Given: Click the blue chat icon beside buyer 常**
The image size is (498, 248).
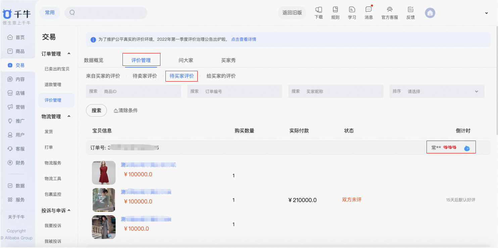Looking at the screenshot, I should click(467, 148).
